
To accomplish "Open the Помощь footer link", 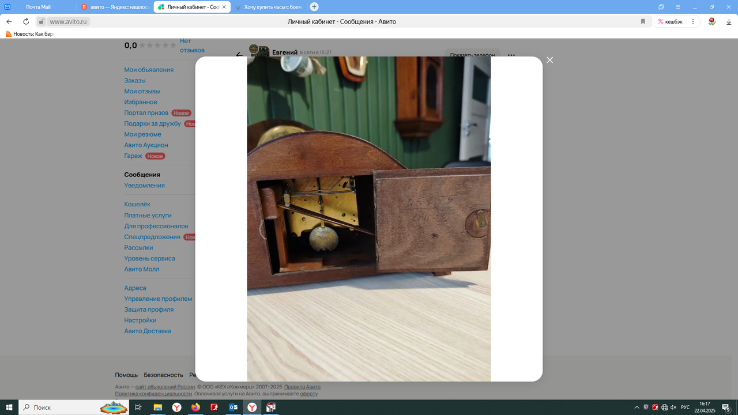I will pyautogui.click(x=126, y=375).
